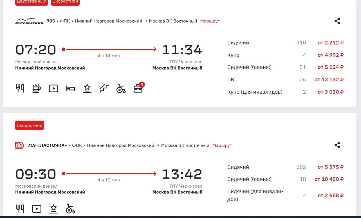Click the video icon for train 719
Screen dimensions: 361x218
click(x=37, y=209)
